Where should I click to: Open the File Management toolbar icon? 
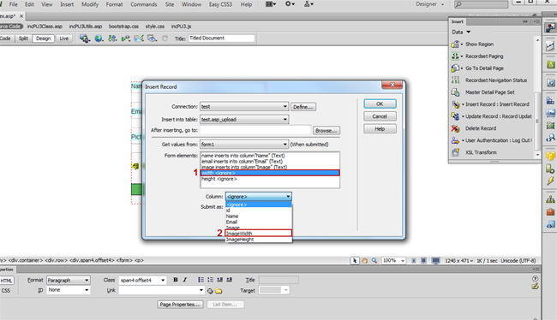click(x=112, y=39)
